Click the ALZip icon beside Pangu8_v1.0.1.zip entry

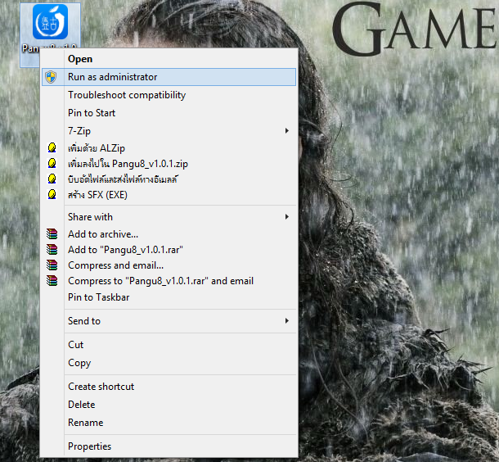click(x=52, y=164)
